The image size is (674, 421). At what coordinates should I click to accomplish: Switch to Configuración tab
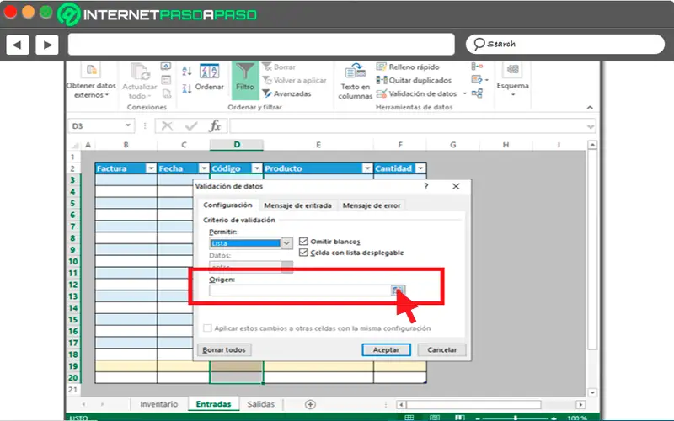click(x=227, y=205)
